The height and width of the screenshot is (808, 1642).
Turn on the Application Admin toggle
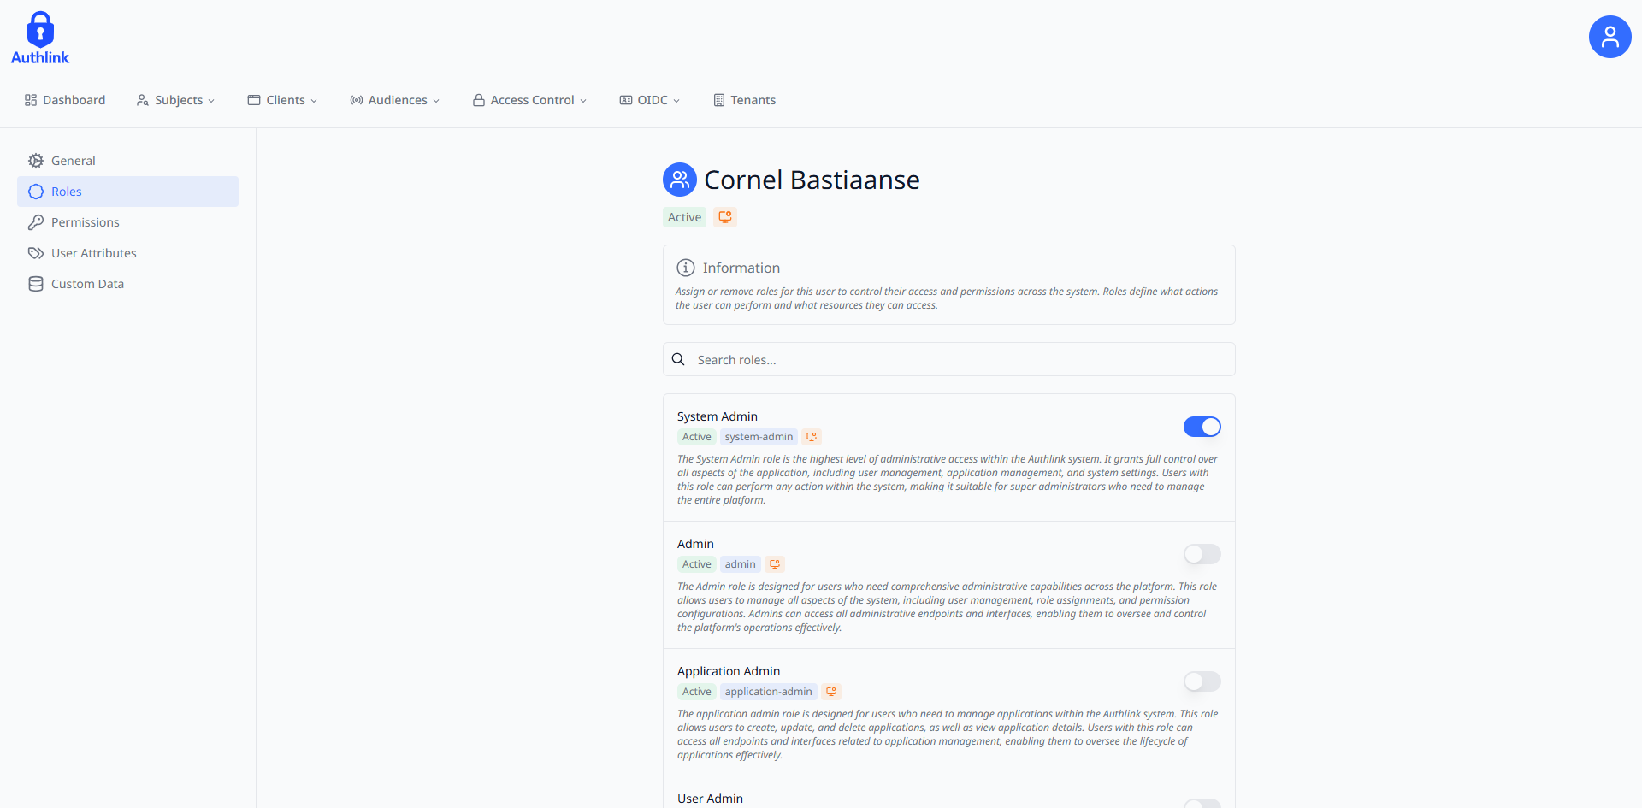[x=1202, y=681]
